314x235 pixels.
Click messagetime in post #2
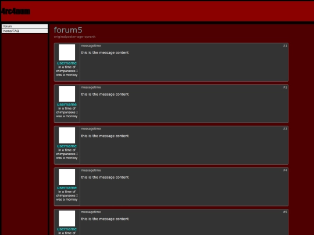[x=91, y=87]
